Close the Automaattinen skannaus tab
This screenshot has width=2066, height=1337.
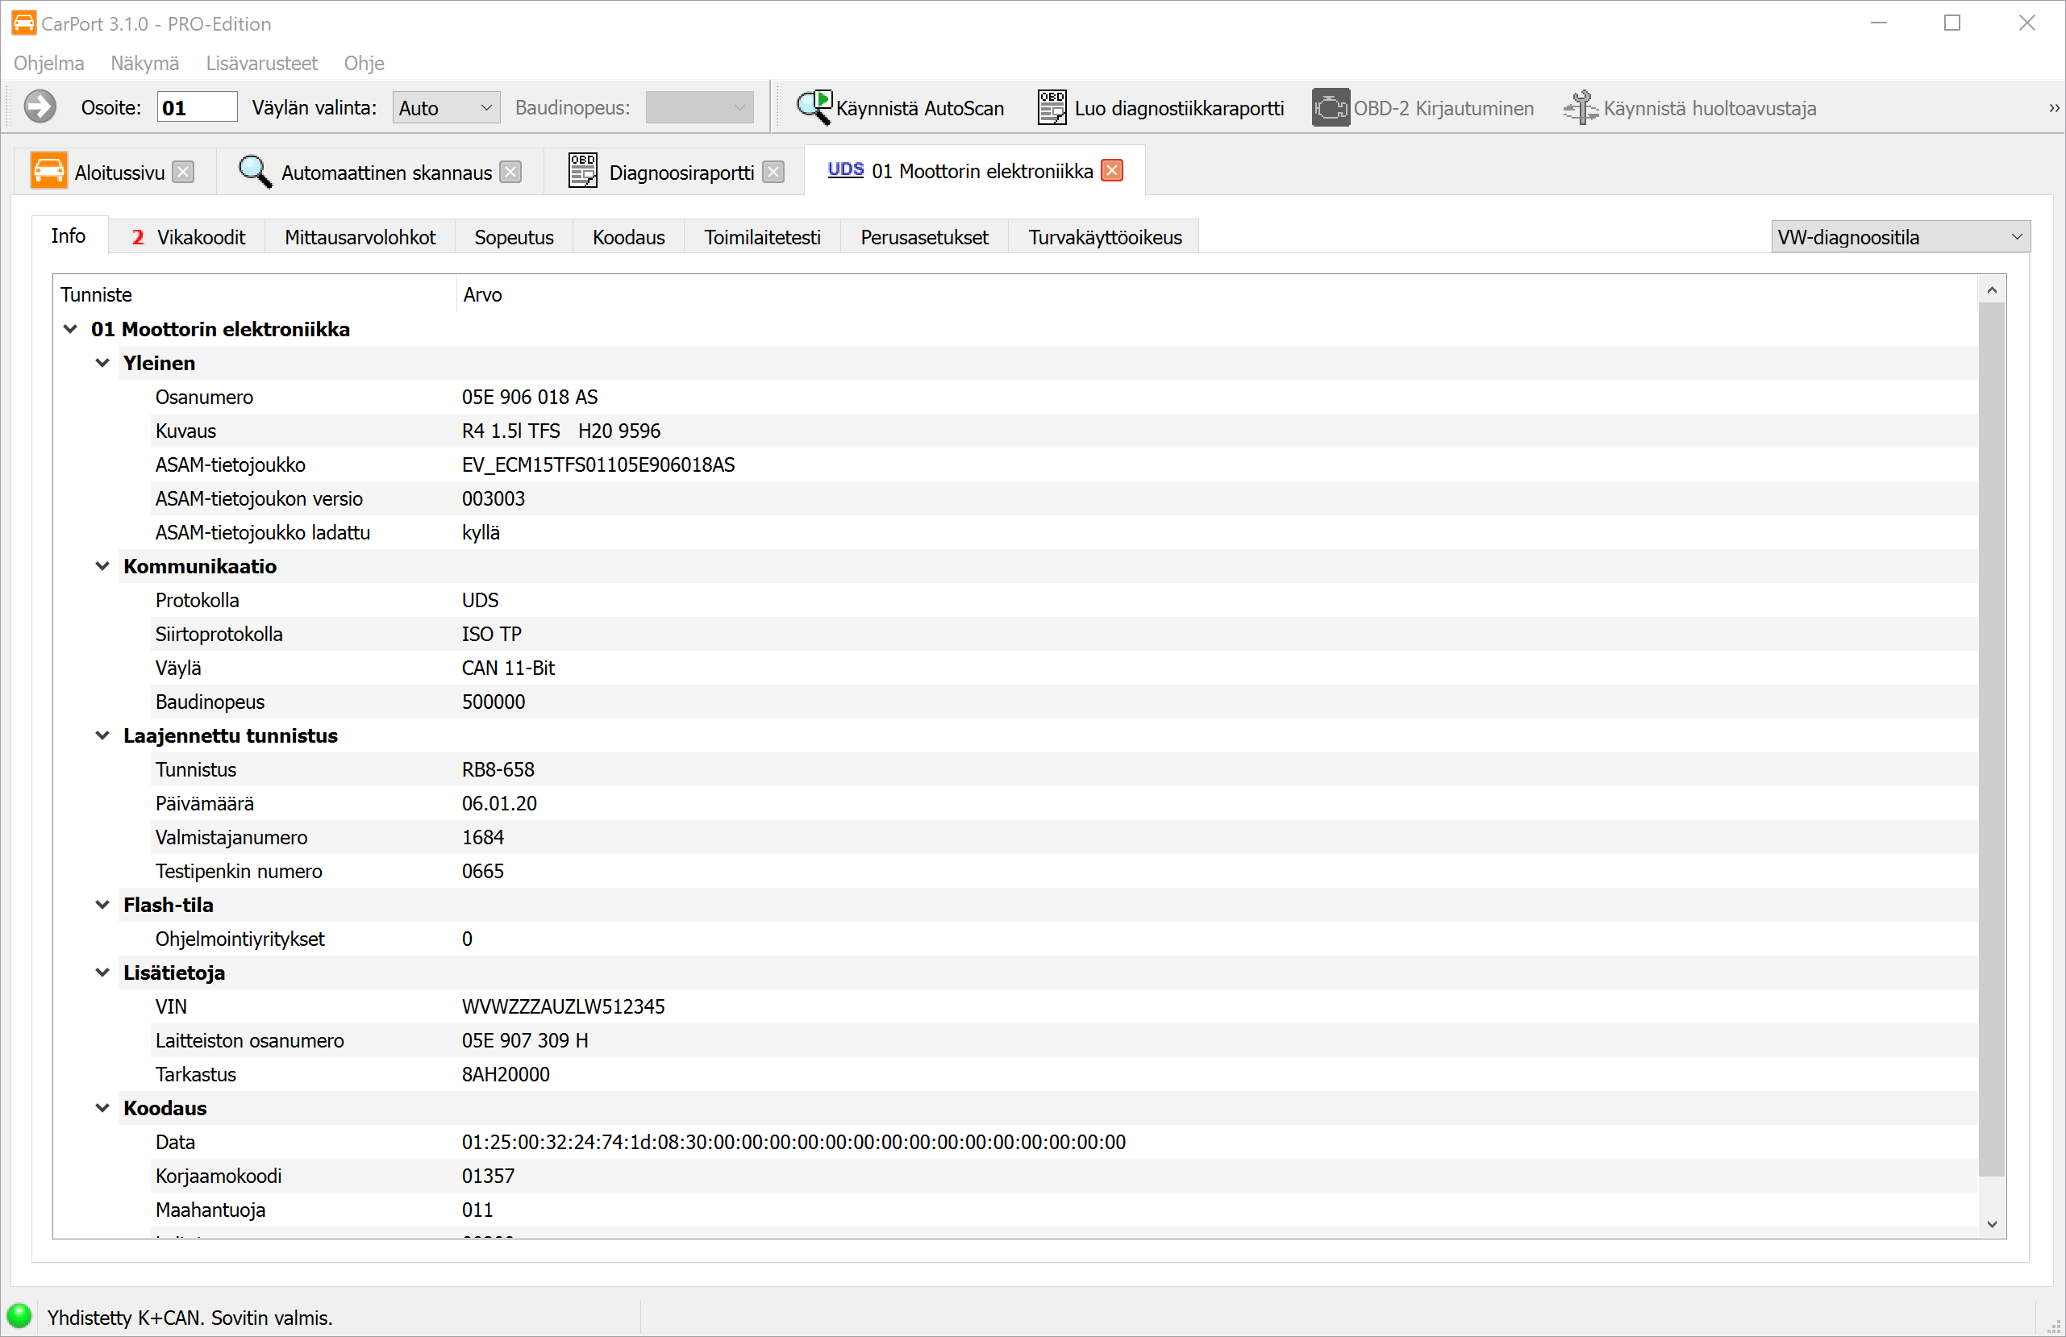pos(511,172)
